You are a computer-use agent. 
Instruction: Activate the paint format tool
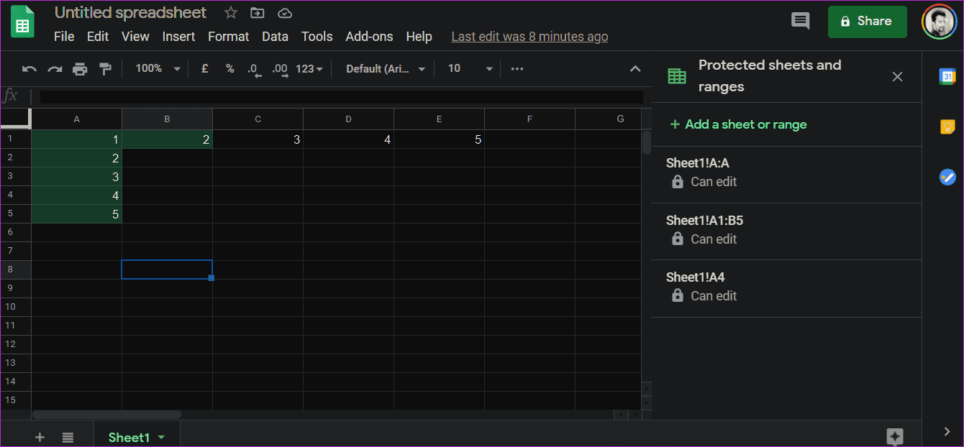pos(105,69)
